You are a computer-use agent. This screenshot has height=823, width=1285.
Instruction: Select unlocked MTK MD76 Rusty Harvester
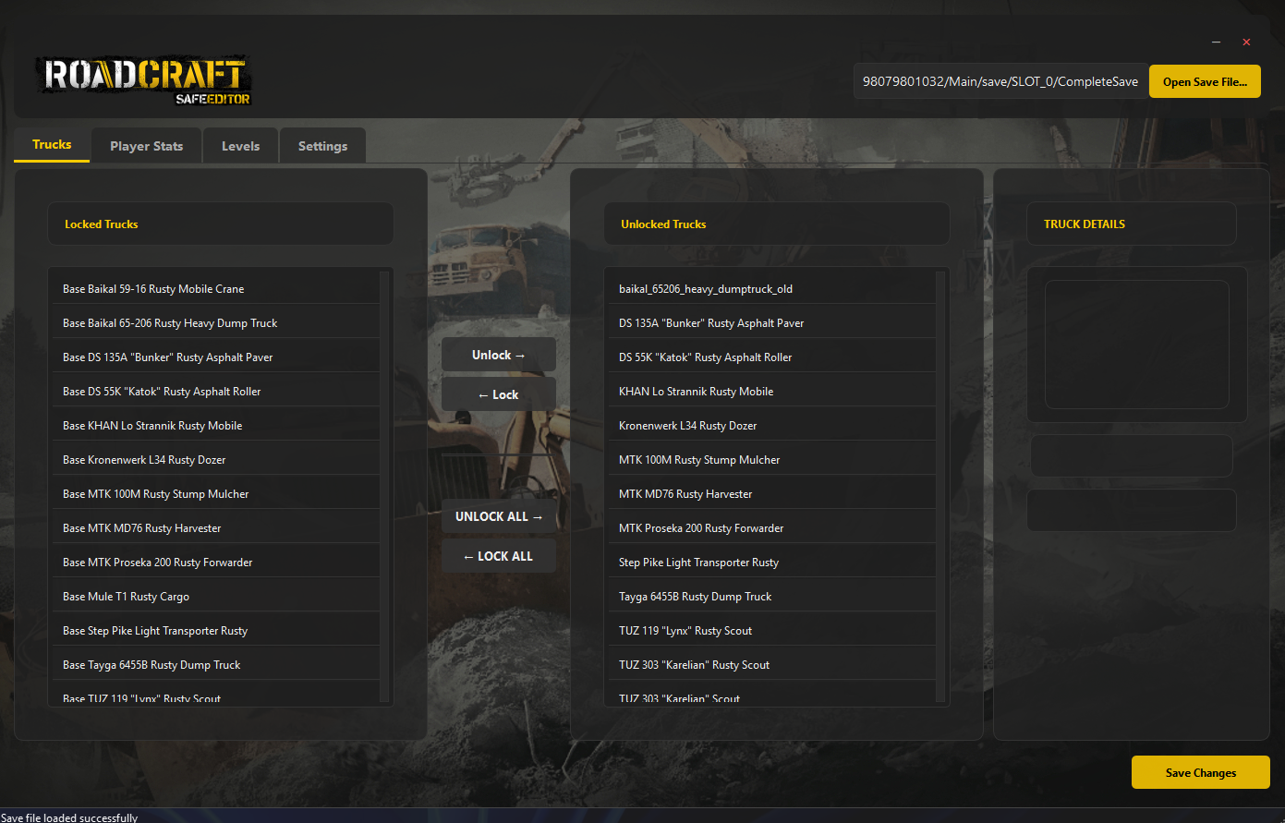pyautogui.click(x=772, y=494)
